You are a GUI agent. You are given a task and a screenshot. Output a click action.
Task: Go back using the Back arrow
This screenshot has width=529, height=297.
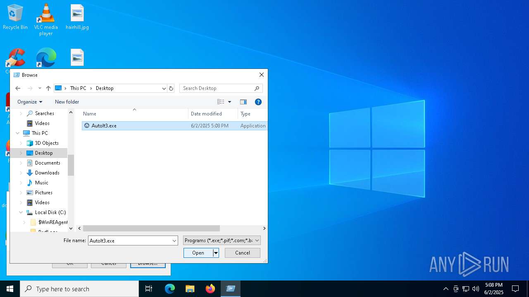point(18,88)
